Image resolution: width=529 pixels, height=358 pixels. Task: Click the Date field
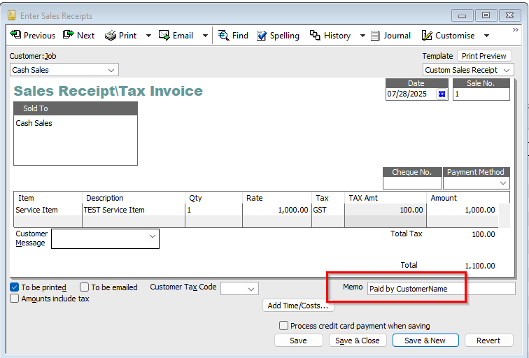click(411, 94)
